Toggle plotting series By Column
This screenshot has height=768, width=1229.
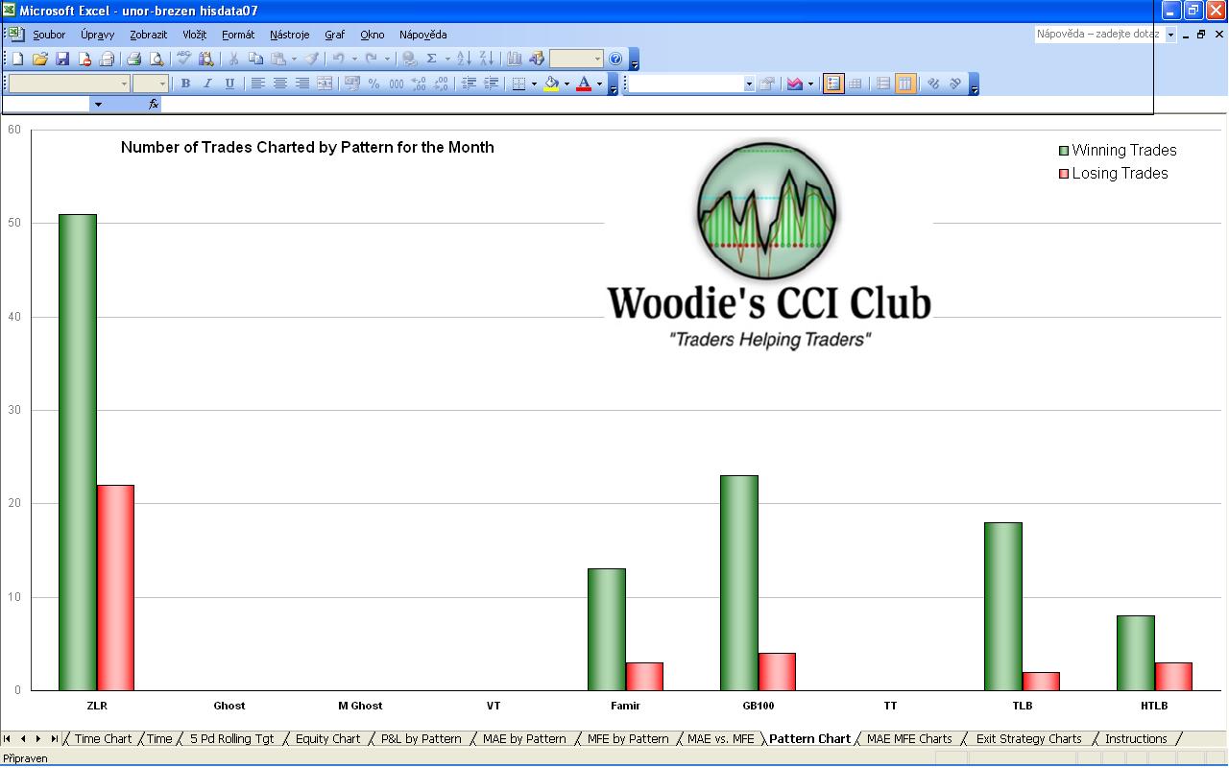pos(905,84)
